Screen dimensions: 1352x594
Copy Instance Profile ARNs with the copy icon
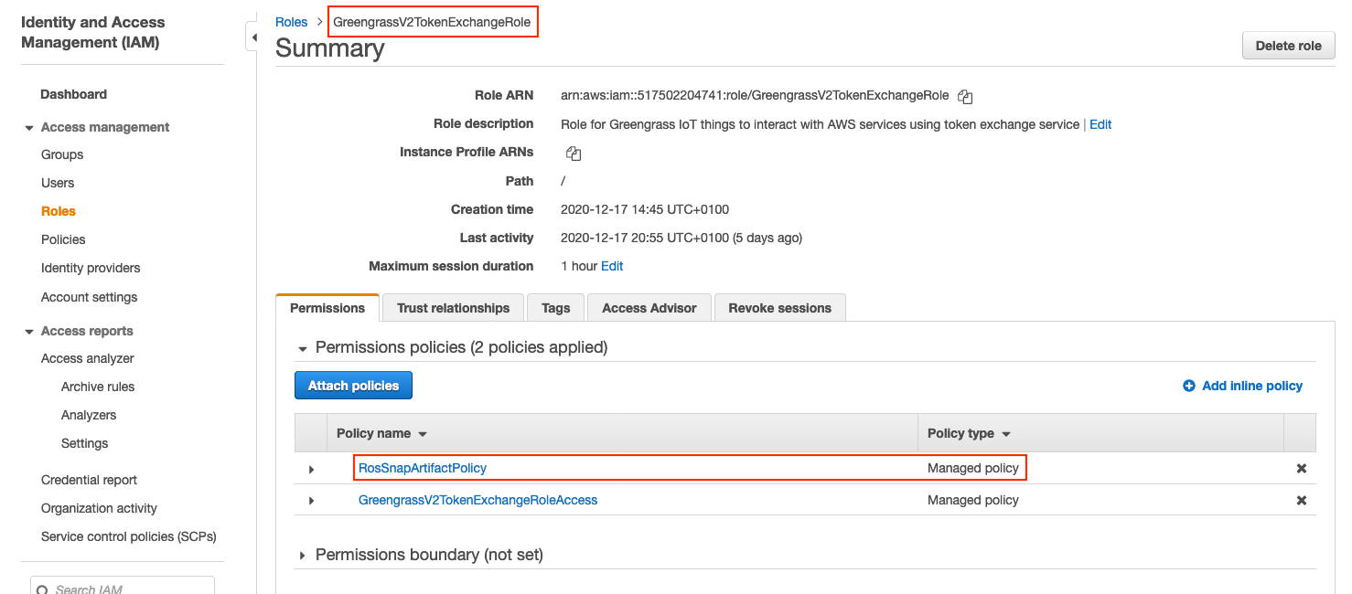coord(574,153)
